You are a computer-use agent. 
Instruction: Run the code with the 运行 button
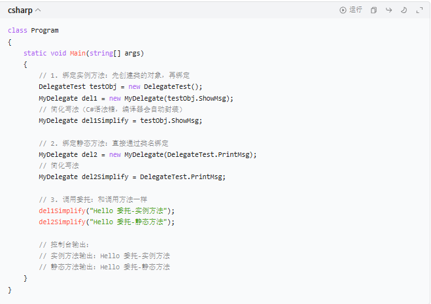[351, 10]
